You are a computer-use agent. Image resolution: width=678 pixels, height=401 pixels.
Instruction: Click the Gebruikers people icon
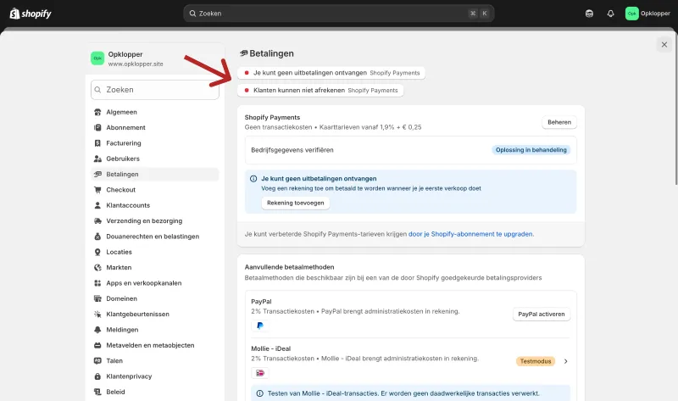(97, 159)
